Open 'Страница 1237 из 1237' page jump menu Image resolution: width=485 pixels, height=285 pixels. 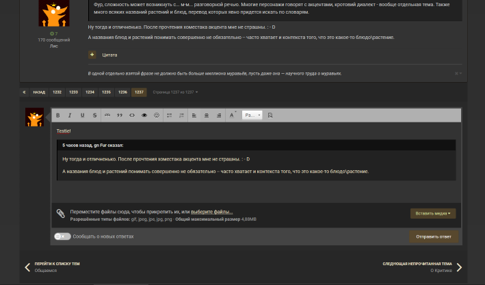[x=175, y=92]
